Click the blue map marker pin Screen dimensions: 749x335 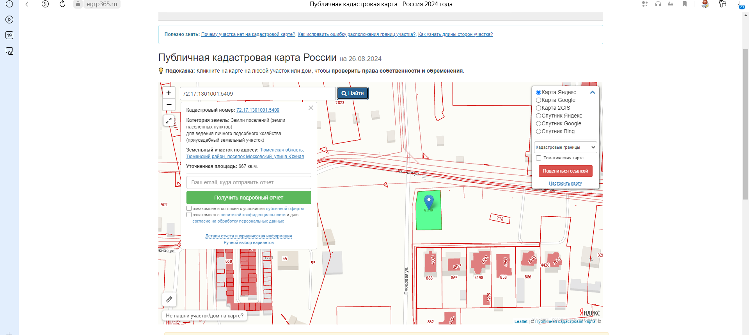click(x=429, y=202)
